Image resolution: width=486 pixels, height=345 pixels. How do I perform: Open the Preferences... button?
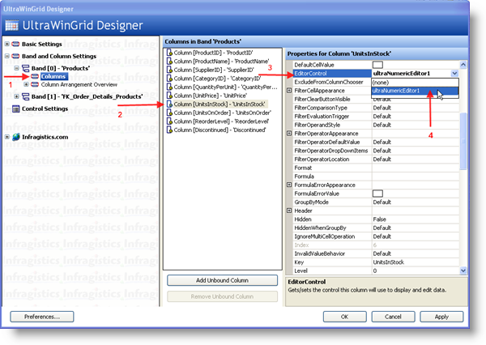(x=42, y=317)
